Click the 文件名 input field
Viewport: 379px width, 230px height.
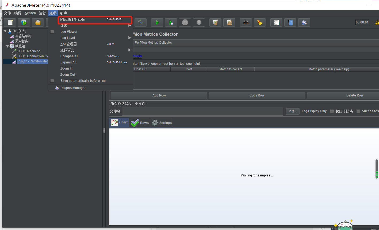pos(202,111)
